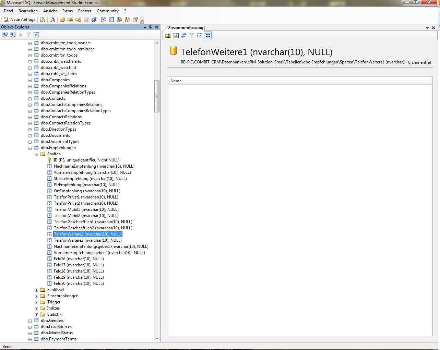Screen dimensions: 440x350
Task: Expand the Einschränkungen folder
Action: [36, 296]
